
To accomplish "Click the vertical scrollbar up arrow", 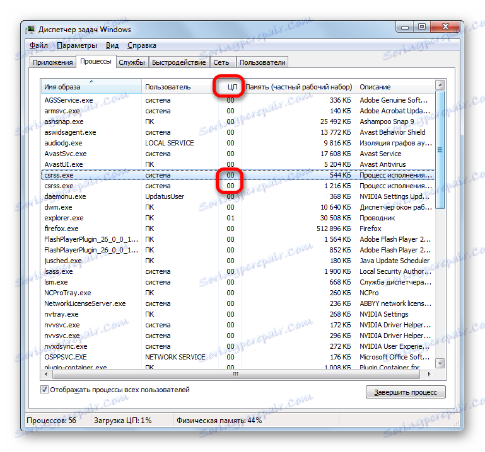I will [440, 84].
